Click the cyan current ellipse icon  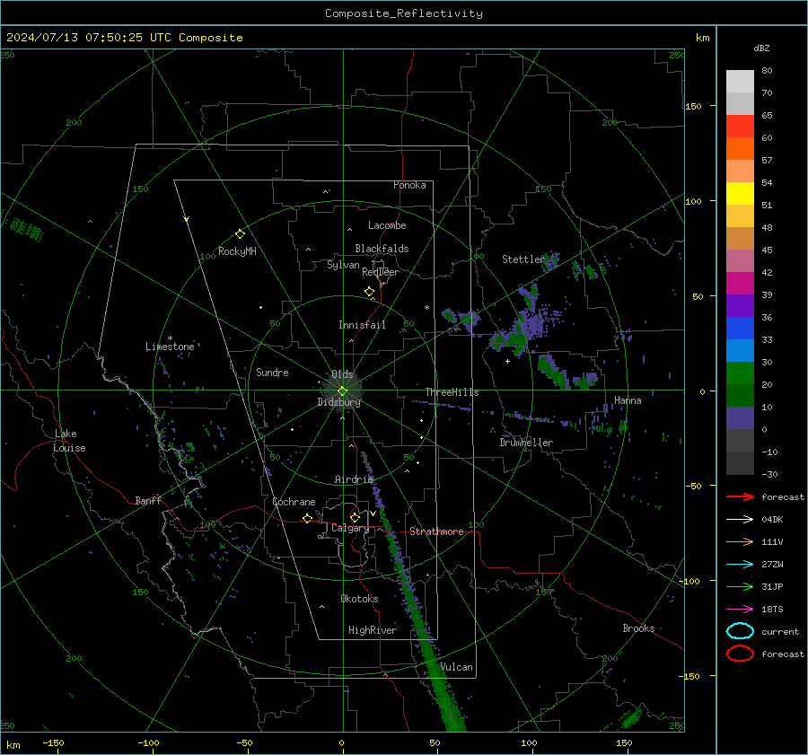click(740, 631)
